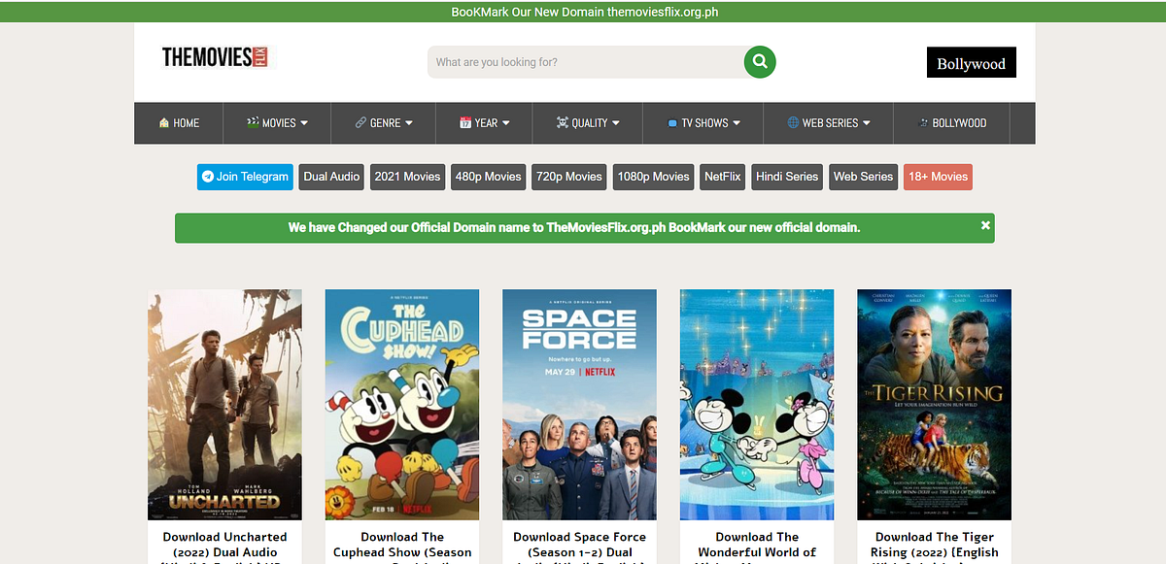1166x564 pixels.
Task: Open the MOVIES menu item
Action: coord(277,123)
